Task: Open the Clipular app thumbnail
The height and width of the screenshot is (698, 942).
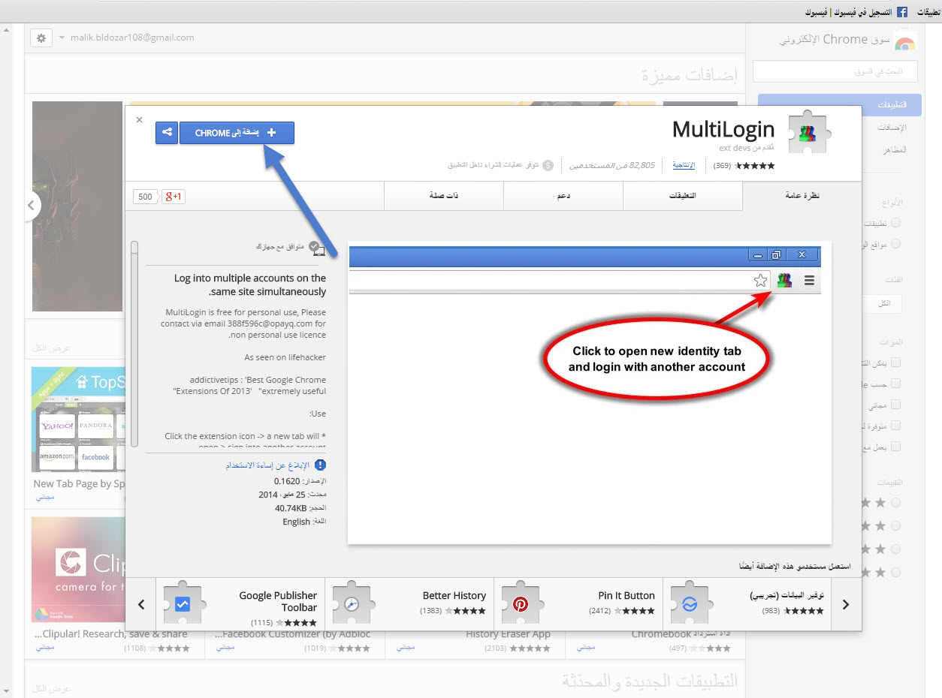Action: tap(78, 570)
